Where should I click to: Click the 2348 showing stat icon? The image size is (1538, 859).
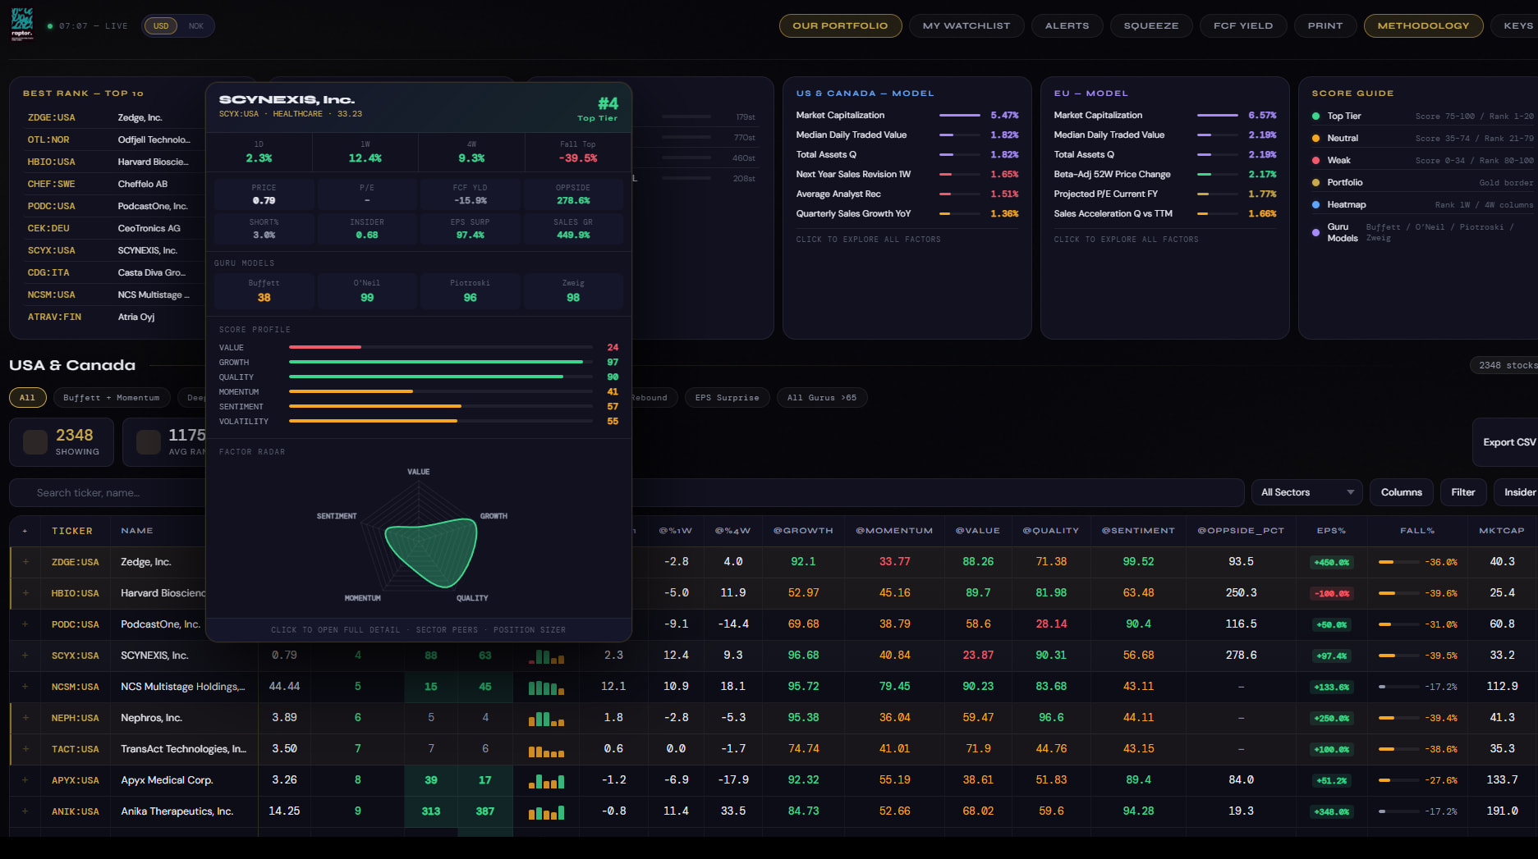35,442
